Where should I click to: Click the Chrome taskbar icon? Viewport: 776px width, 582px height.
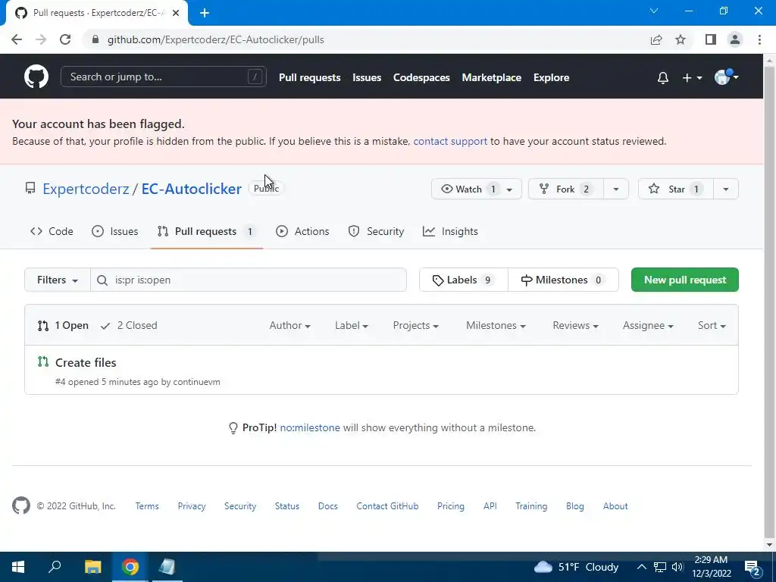pos(130,567)
